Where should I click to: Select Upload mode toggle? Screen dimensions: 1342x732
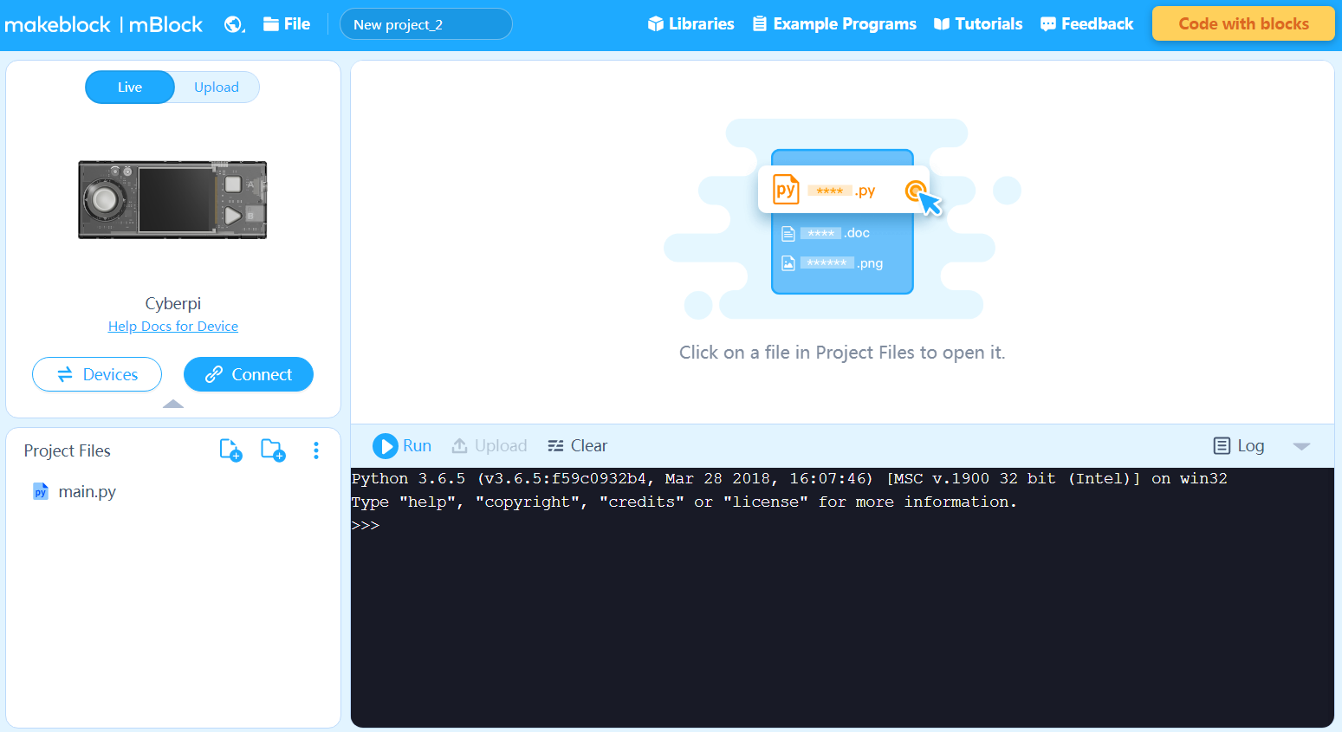[217, 87]
